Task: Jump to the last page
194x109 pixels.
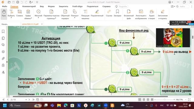Action: 33,100
